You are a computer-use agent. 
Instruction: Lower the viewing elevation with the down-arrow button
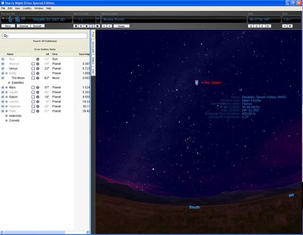click(x=104, y=26)
